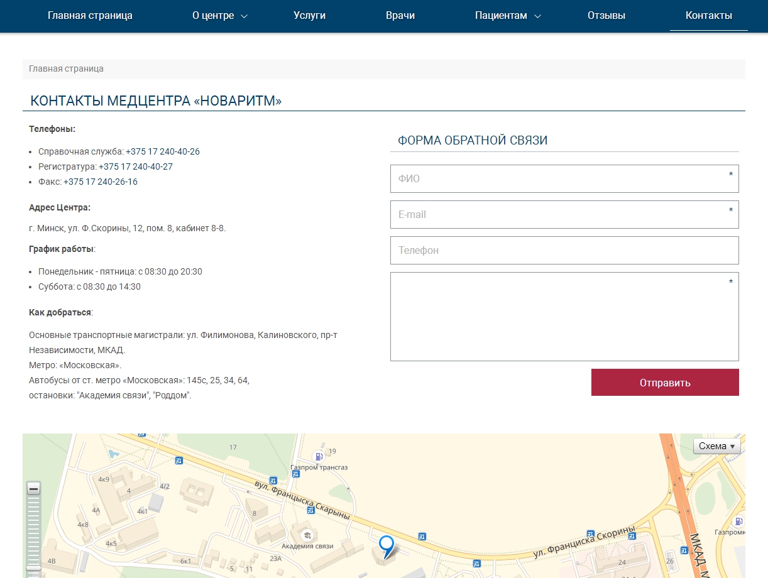Viewport: 768px width, 578px height.
Task: Click the Академия связи building icon
Action: click(x=307, y=535)
